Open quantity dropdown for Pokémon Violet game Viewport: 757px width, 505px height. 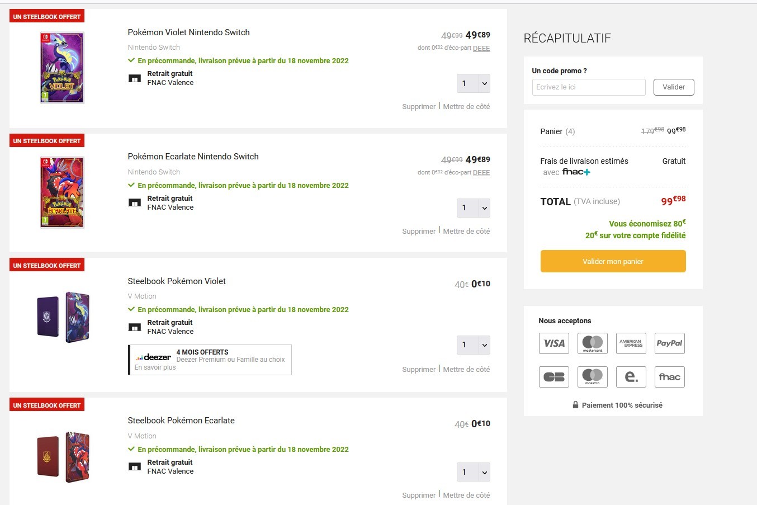[x=474, y=83]
